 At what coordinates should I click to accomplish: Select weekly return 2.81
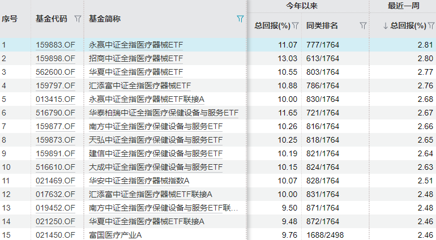(425, 45)
